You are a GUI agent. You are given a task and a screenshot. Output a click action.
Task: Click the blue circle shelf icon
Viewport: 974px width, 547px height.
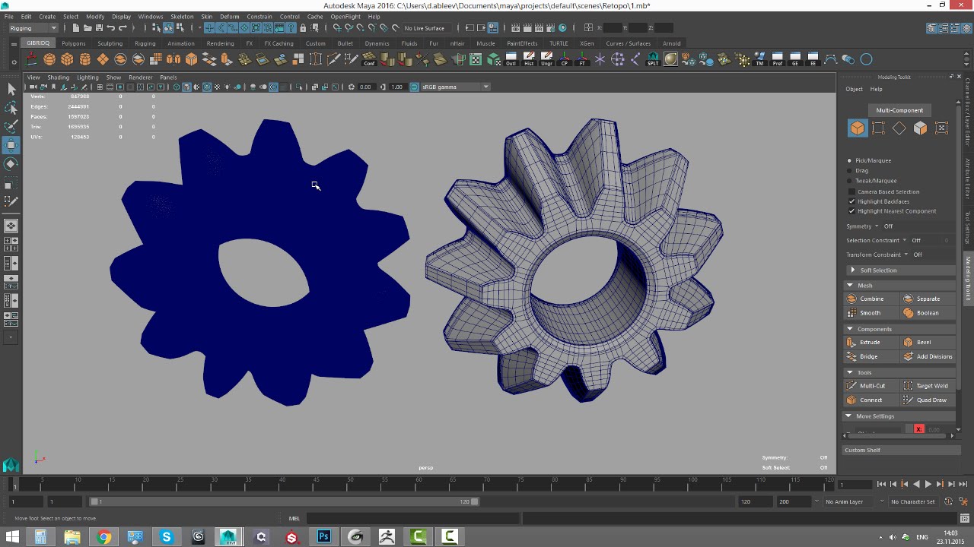click(x=866, y=59)
